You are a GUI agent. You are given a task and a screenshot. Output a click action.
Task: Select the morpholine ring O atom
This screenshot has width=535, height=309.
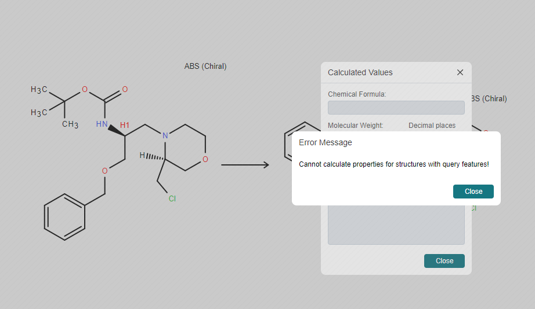click(x=205, y=159)
